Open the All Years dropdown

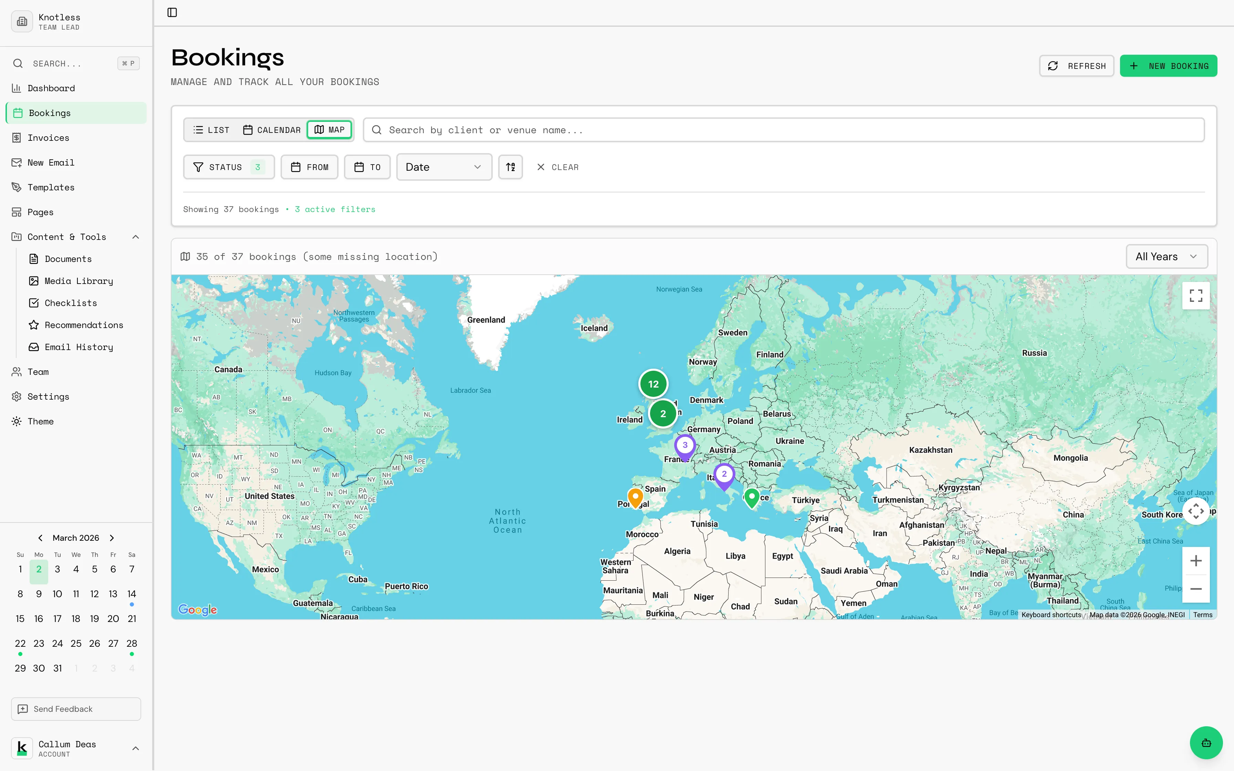[x=1166, y=256]
